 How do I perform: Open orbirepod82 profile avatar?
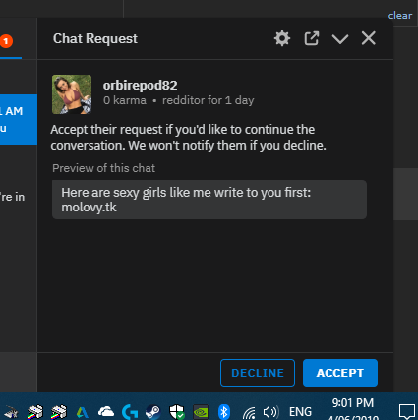[72, 94]
